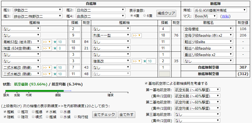Click the 自艦隊制空値 value 307
This screenshot has height=123, width=252.
click(243, 68)
